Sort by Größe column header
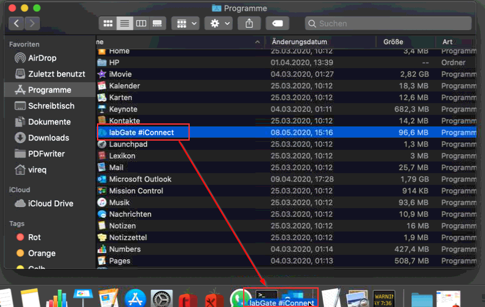 tap(393, 42)
